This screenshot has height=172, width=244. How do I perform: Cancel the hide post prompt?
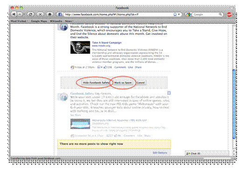pyautogui.click(x=141, y=83)
